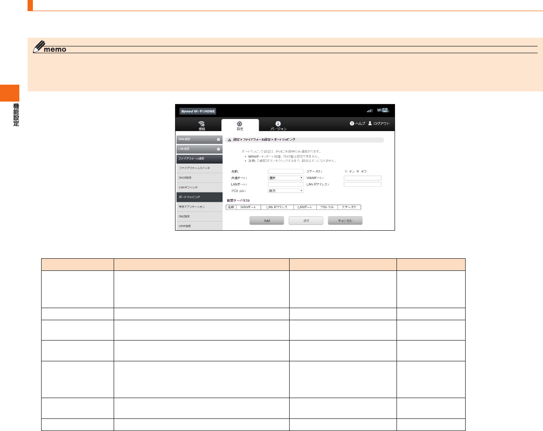The image size is (543, 431).
Task: Click the 名前 column header in server list
Action: point(231,207)
